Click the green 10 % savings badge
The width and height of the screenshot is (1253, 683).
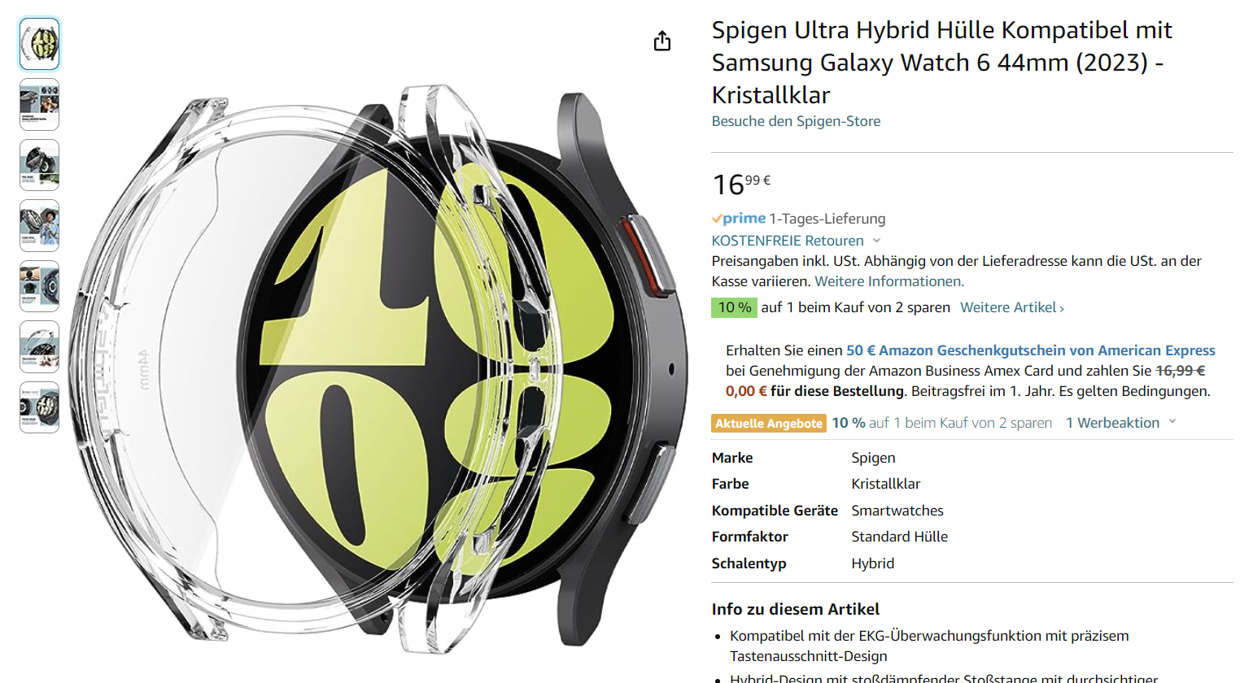point(735,307)
